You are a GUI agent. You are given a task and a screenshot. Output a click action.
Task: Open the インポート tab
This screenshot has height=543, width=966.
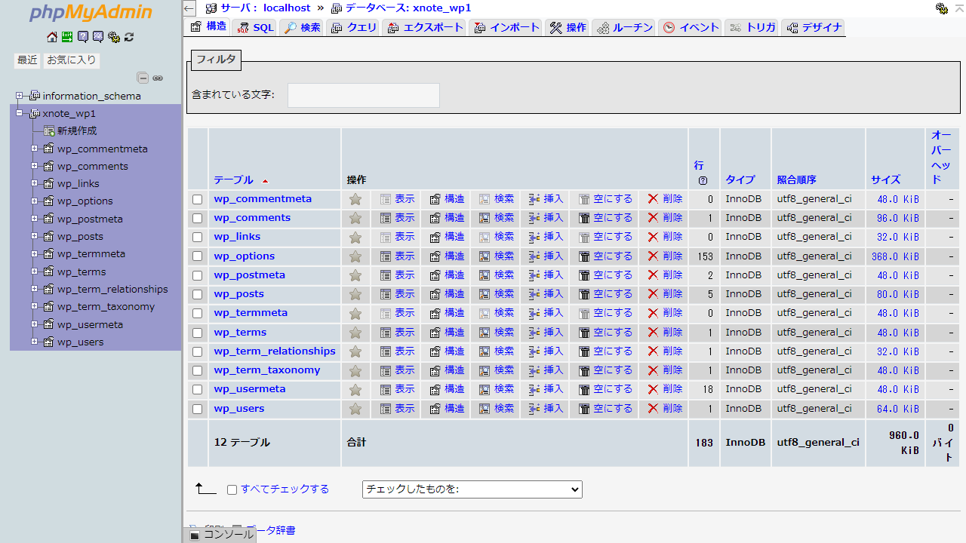pyautogui.click(x=506, y=27)
